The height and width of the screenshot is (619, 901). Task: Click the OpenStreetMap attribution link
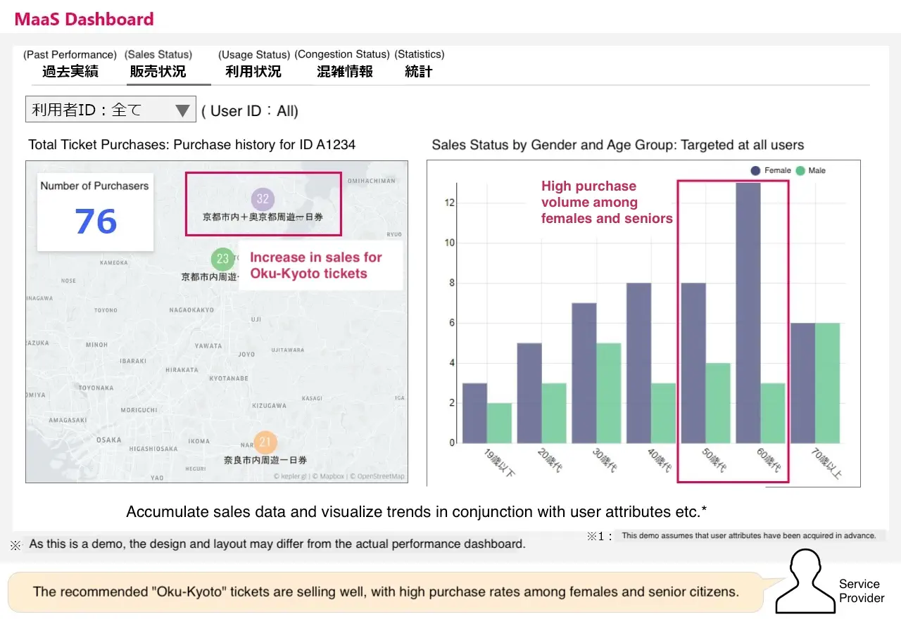[x=379, y=476]
